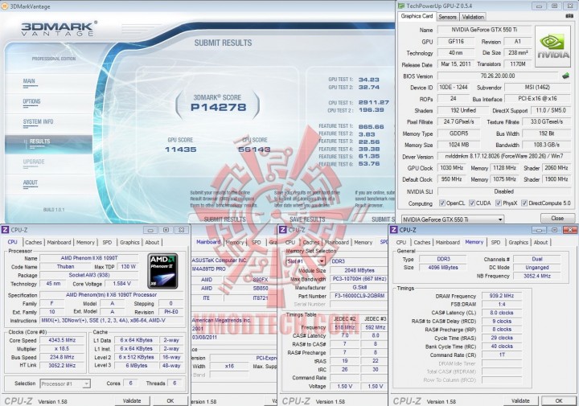Click the Subvendor value MSI (1462)
579x406 pixels.
537,88
